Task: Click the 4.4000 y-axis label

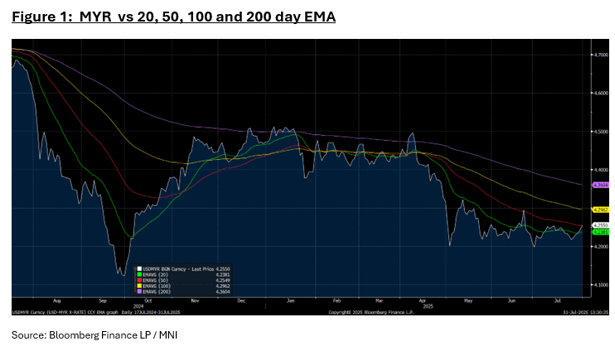Action: tap(601, 170)
